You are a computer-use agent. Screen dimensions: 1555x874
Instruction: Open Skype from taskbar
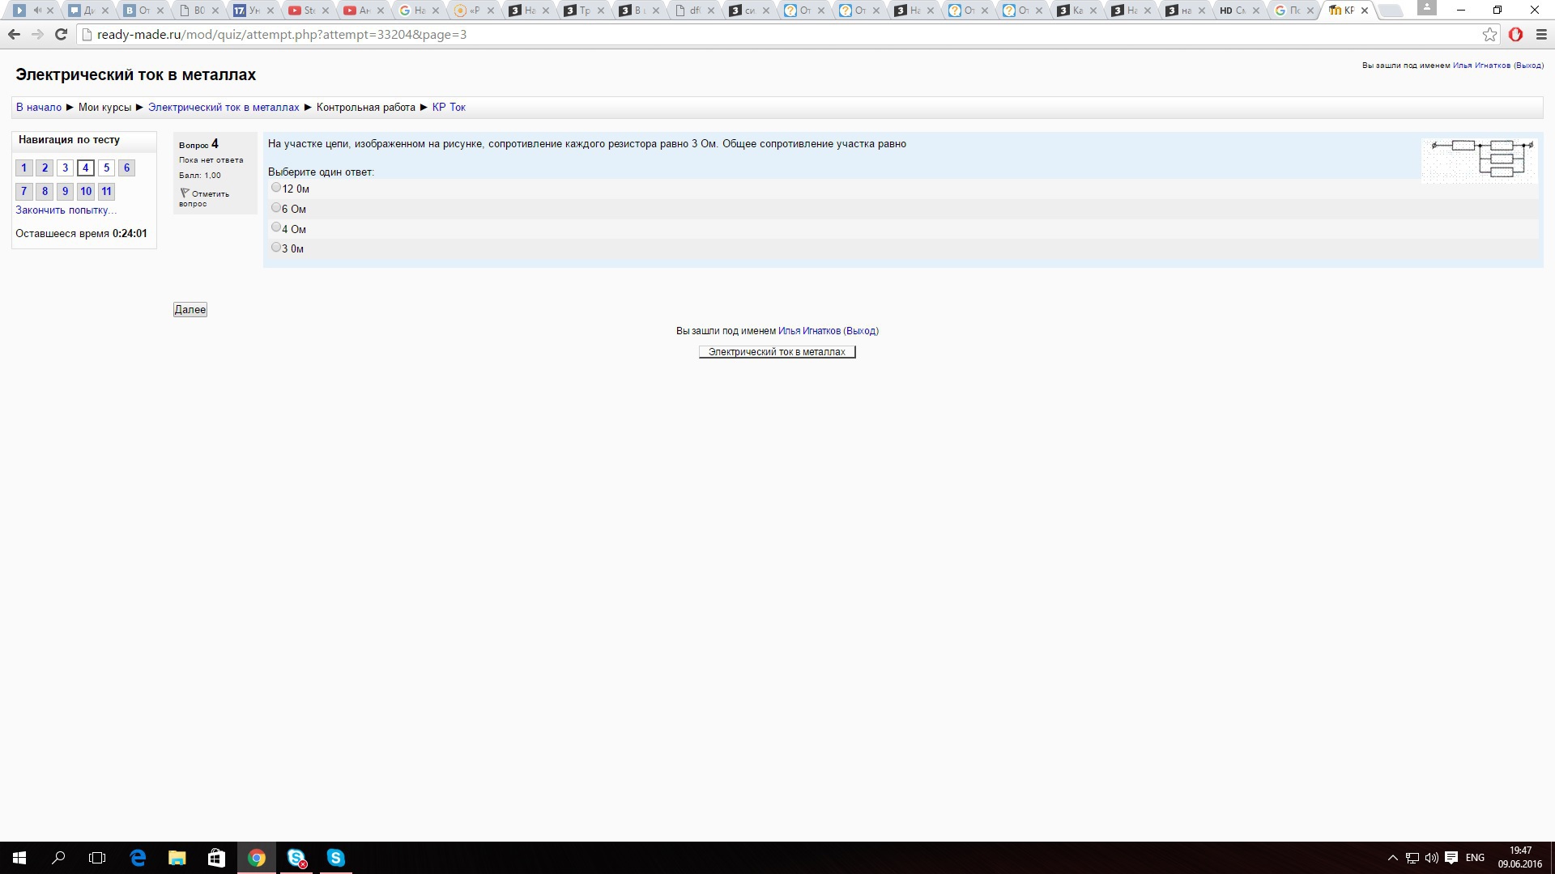point(335,858)
